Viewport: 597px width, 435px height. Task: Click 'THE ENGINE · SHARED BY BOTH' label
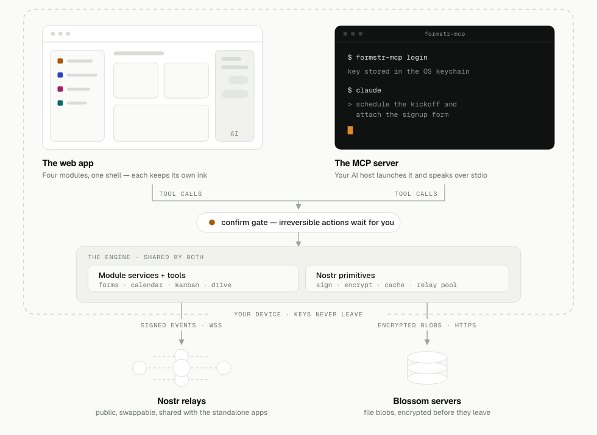point(146,257)
